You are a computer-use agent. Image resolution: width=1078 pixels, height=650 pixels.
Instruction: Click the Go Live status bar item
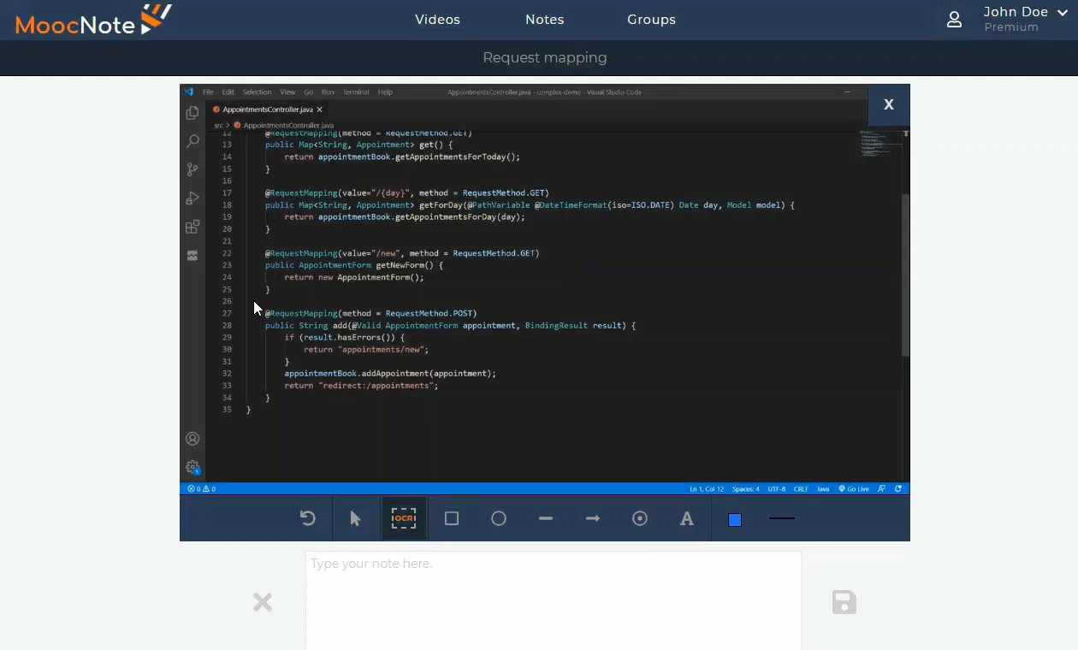(x=853, y=489)
